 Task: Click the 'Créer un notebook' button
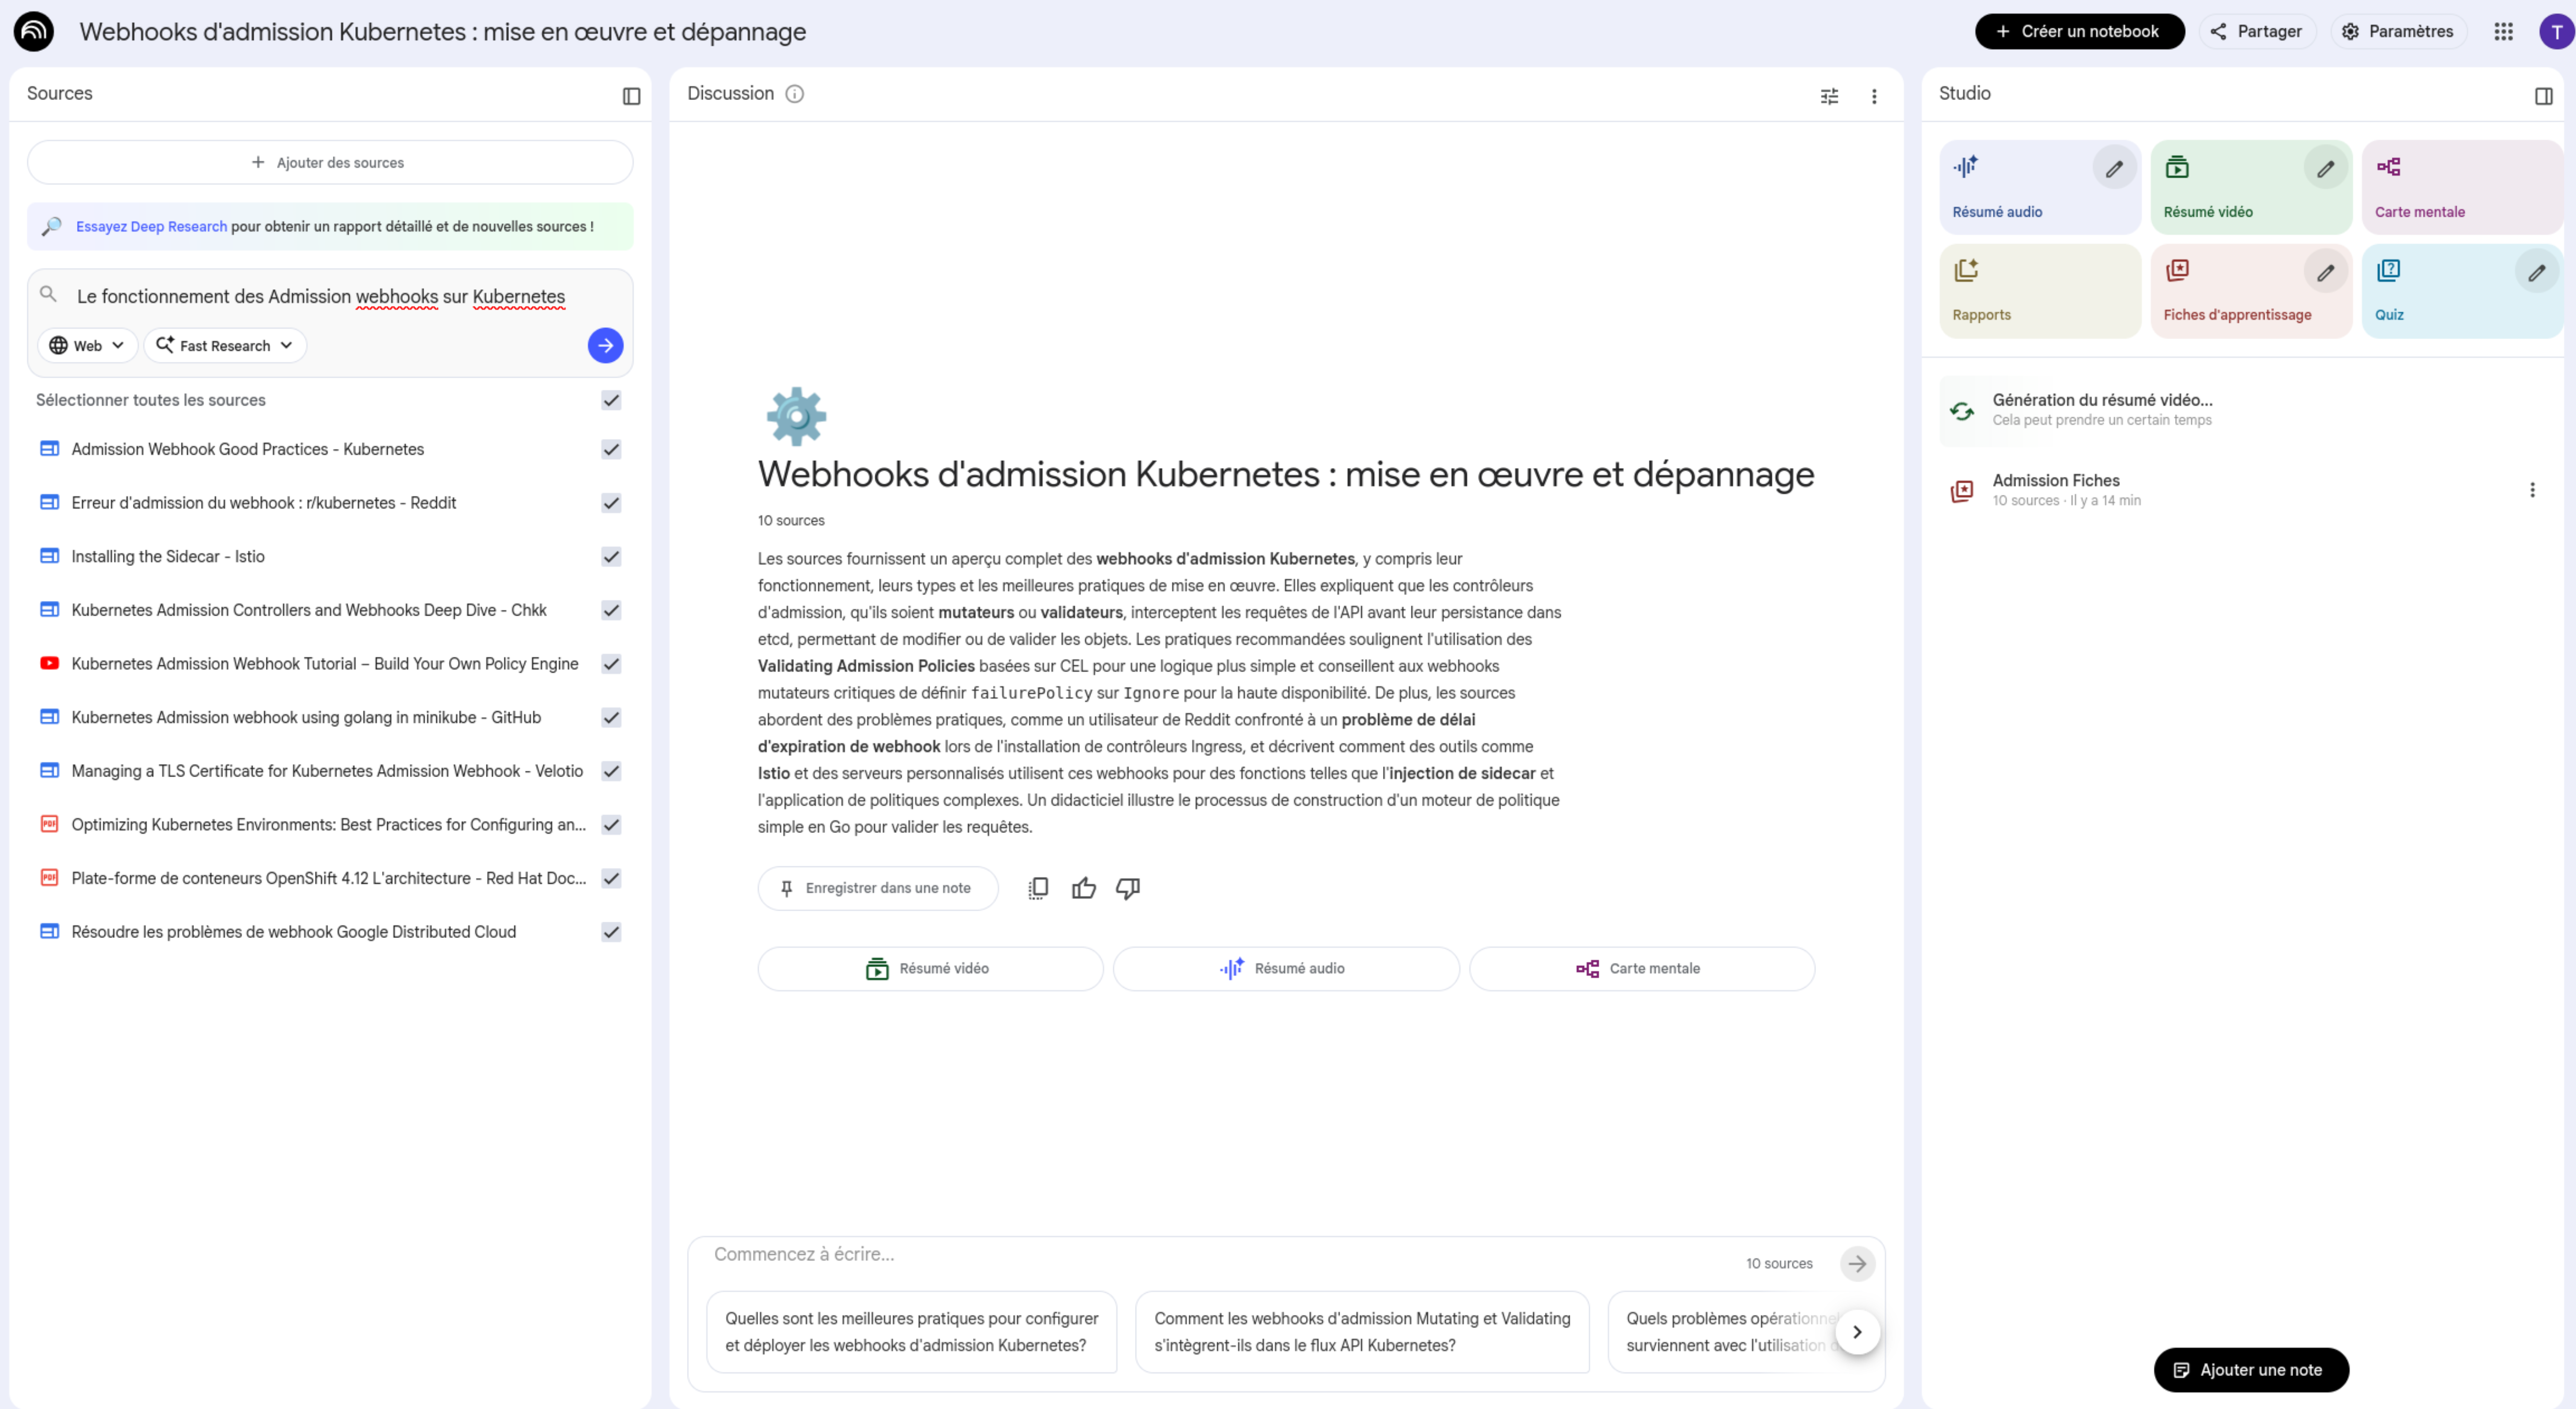2080,31
